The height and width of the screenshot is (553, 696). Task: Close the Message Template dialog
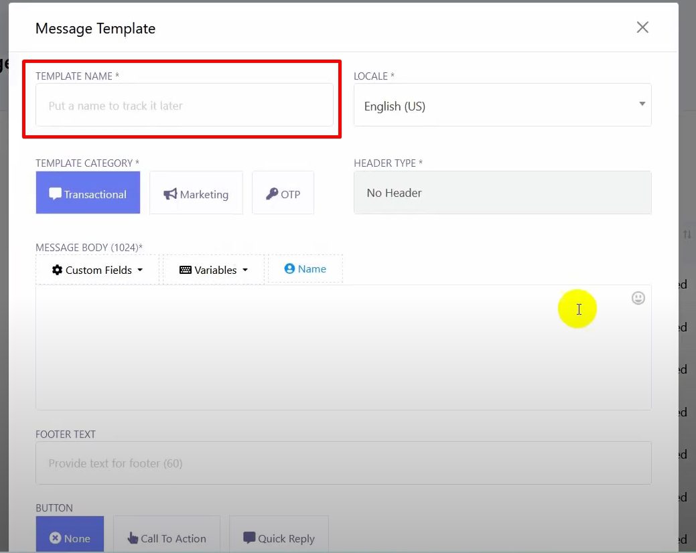pyautogui.click(x=642, y=27)
